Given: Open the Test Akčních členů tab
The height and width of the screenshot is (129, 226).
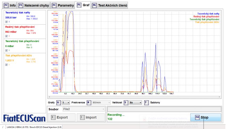Looking at the screenshot, I should [x=110, y=5].
